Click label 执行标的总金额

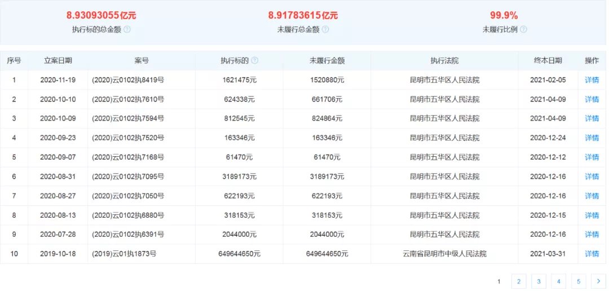97,29
